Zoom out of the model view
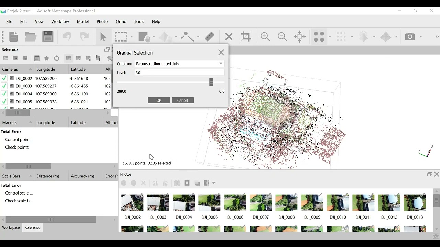The height and width of the screenshot is (247, 440). (282, 37)
